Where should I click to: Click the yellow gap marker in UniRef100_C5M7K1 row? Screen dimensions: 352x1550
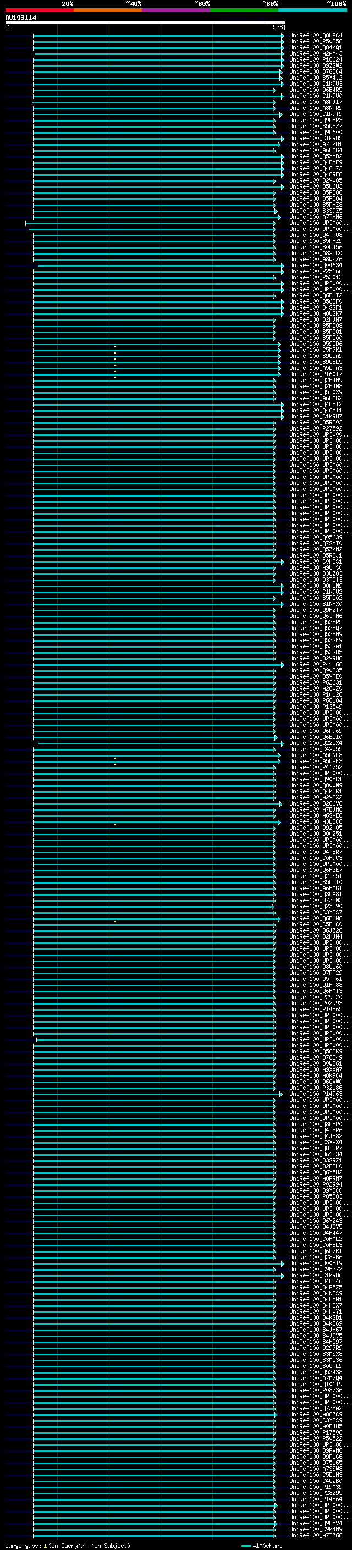coord(115,352)
